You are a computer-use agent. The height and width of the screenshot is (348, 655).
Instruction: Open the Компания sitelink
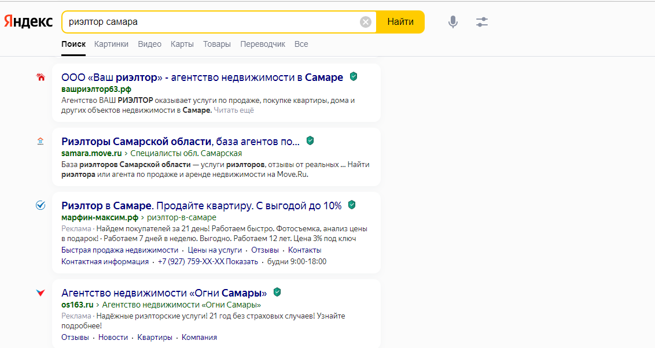click(x=199, y=337)
